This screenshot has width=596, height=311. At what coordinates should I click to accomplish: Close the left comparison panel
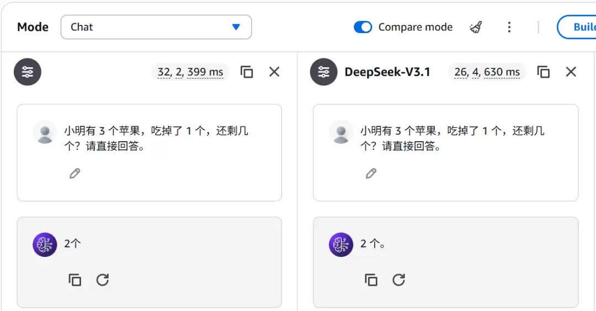click(274, 72)
